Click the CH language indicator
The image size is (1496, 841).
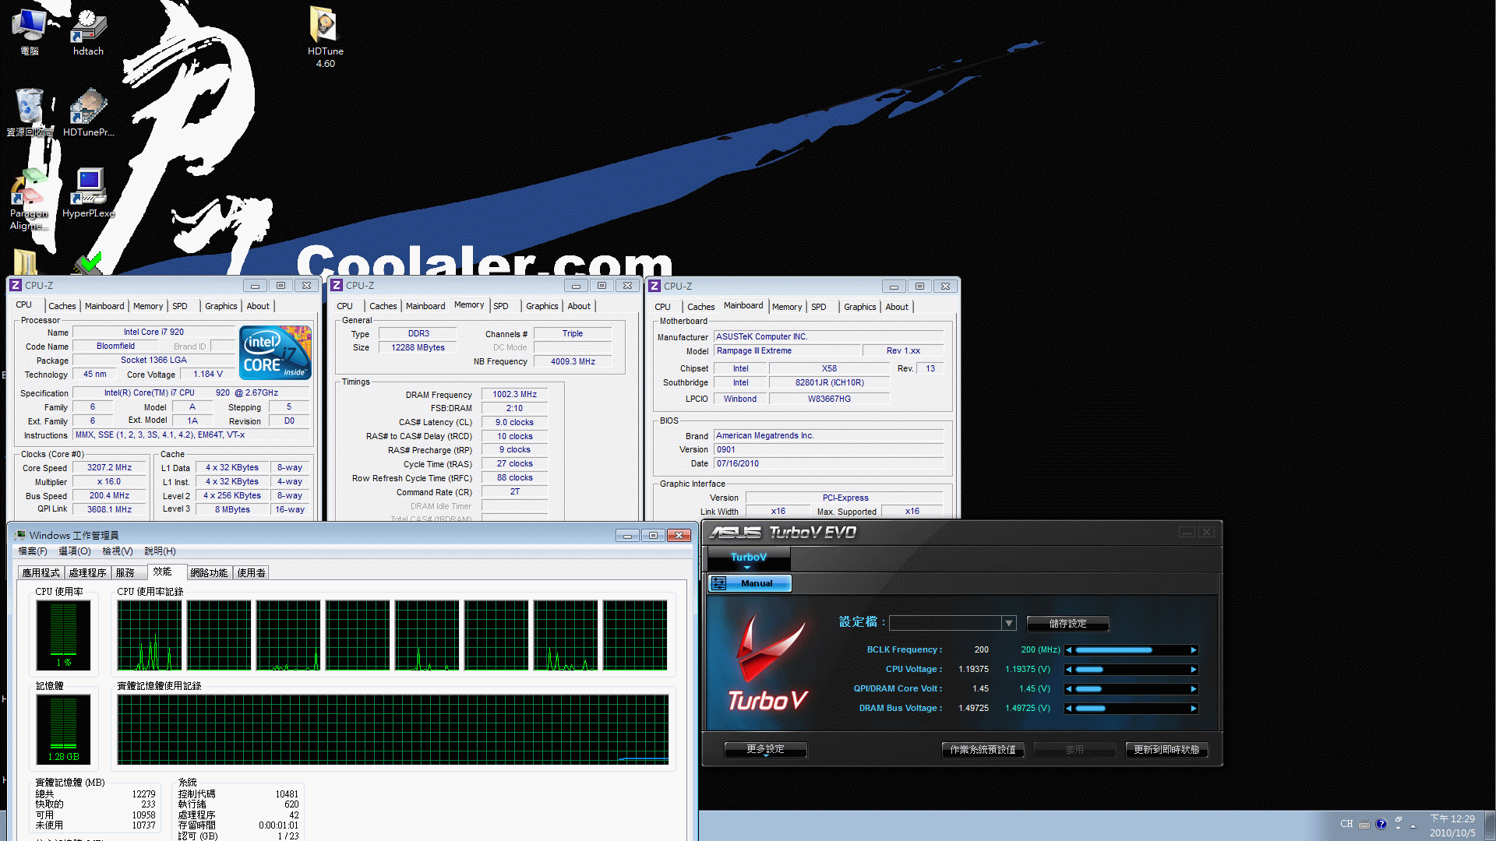(x=1346, y=824)
